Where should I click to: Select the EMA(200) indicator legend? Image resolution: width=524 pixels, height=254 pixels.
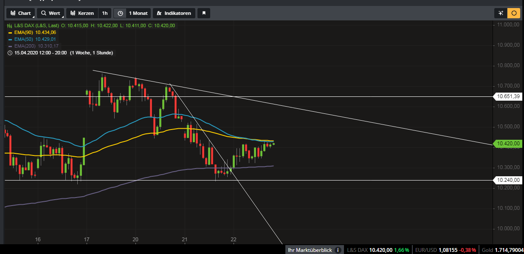pos(25,46)
